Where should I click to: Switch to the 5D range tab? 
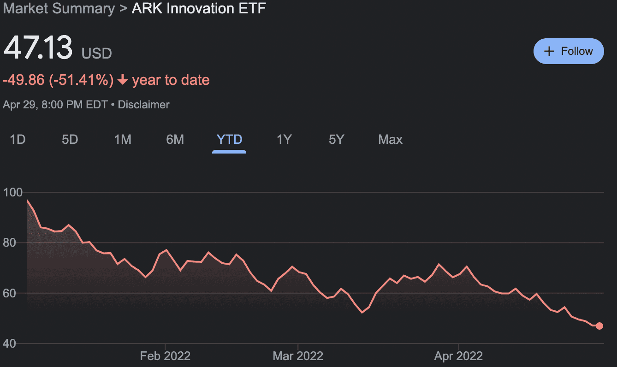(x=70, y=139)
